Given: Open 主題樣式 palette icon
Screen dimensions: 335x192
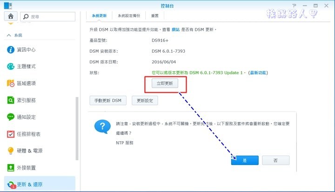Looking at the screenshot, I should click(x=10, y=67).
